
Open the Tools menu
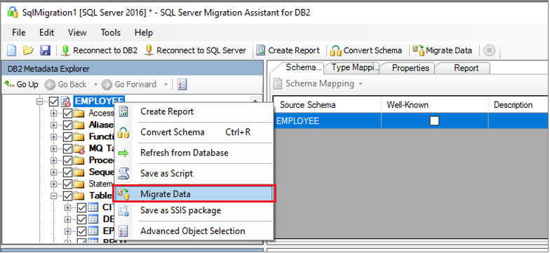[x=111, y=32]
